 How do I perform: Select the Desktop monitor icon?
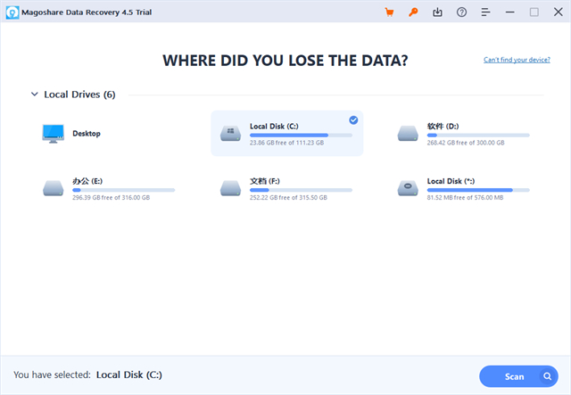coord(54,134)
